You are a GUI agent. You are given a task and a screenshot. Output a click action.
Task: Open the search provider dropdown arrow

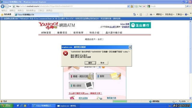[x=190, y=6]
